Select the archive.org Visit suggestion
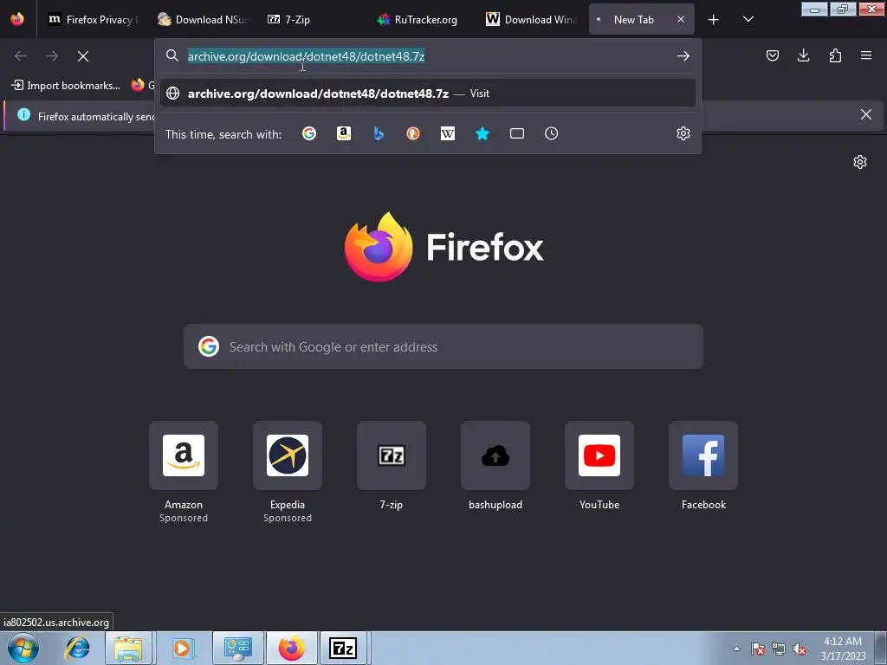This screenshot has height=665, width=887. 428,94
